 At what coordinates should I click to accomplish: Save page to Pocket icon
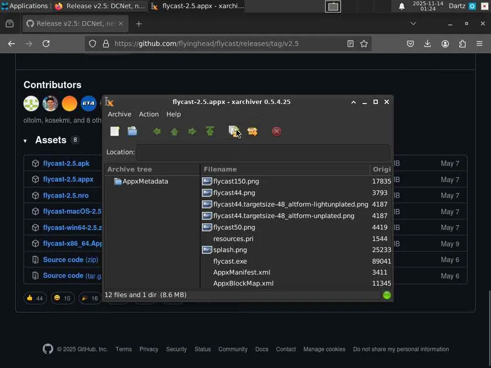pyautogui.click(x=410, y=44)
